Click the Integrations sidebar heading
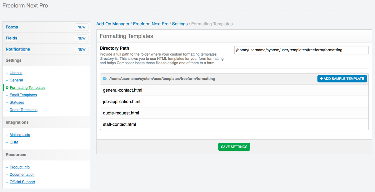Viewport: 375px width, 192px height. (x=17, y=122)
